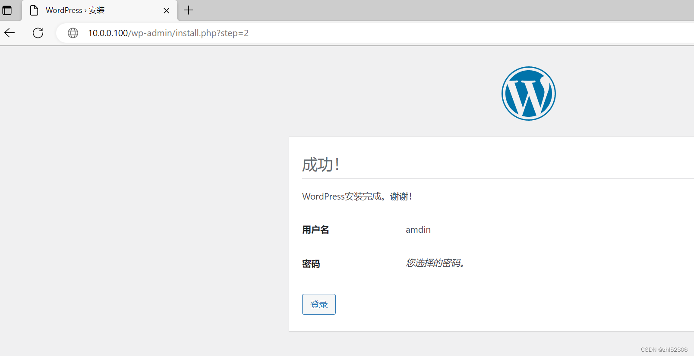
Task: Click the 登录 login button
Action: pos(319,304)
